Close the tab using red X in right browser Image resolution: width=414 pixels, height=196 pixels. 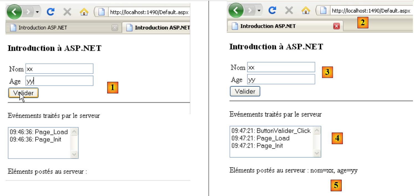(336, 26)
